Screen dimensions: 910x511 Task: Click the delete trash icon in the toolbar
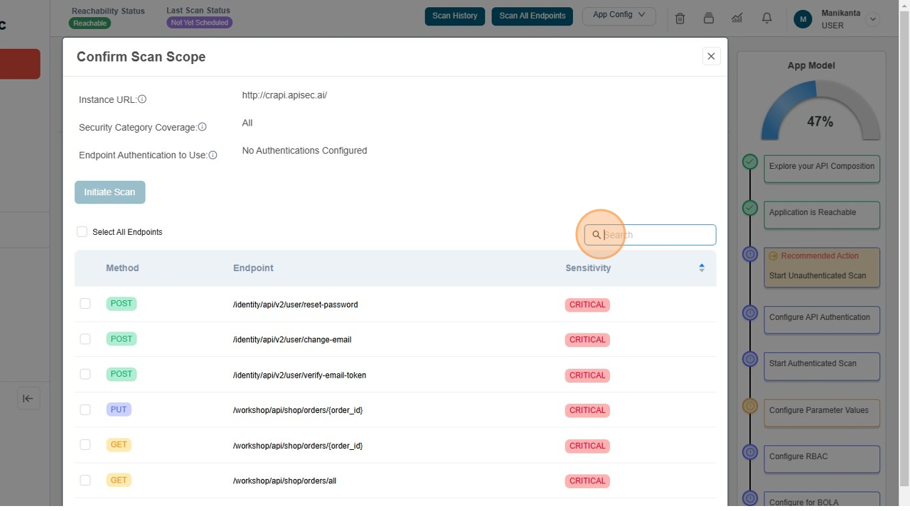pos(680,18)
